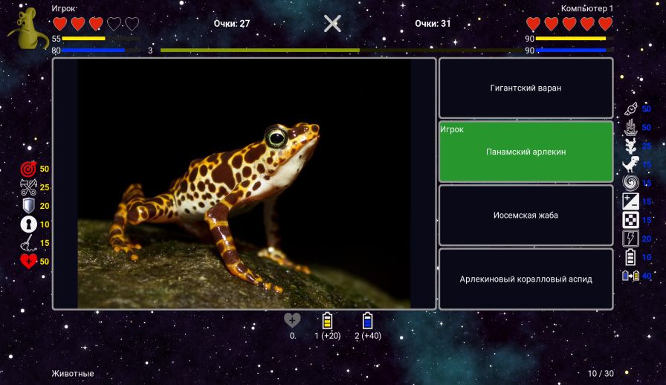Click the red heart heal ability
The width and height of the screenshot is (666, 385).
click(28, 261)
